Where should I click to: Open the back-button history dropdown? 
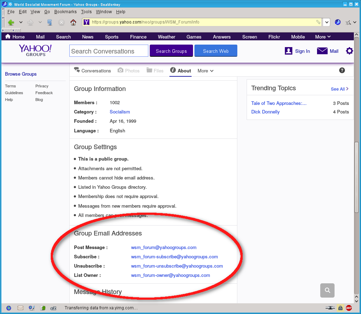(20, 22)
